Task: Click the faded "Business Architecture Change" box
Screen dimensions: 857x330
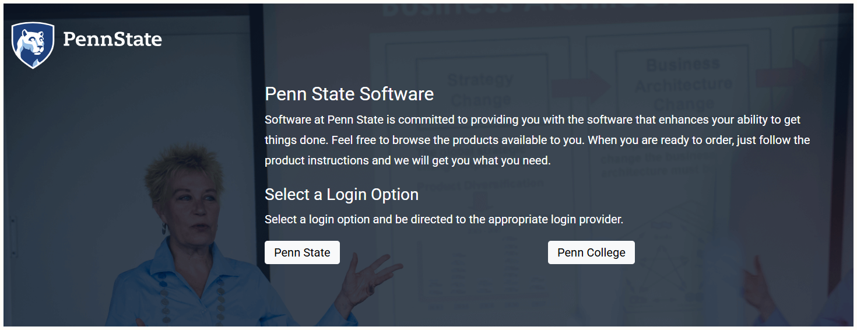Action: (x=683, y=83)
